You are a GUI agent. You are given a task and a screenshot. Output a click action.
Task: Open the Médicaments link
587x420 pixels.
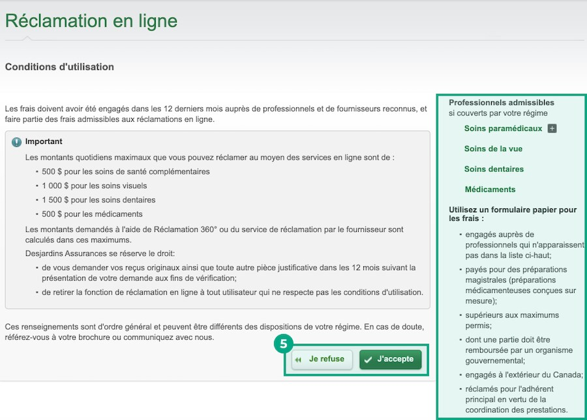[x=489, y=189]
